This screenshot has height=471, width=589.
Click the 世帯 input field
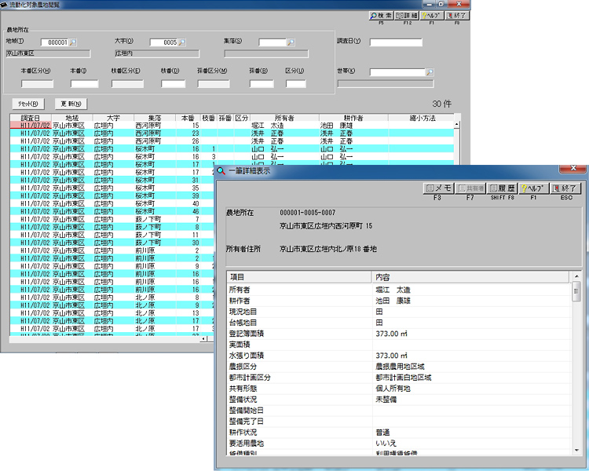pyautogui.click(x=397, y=72)
